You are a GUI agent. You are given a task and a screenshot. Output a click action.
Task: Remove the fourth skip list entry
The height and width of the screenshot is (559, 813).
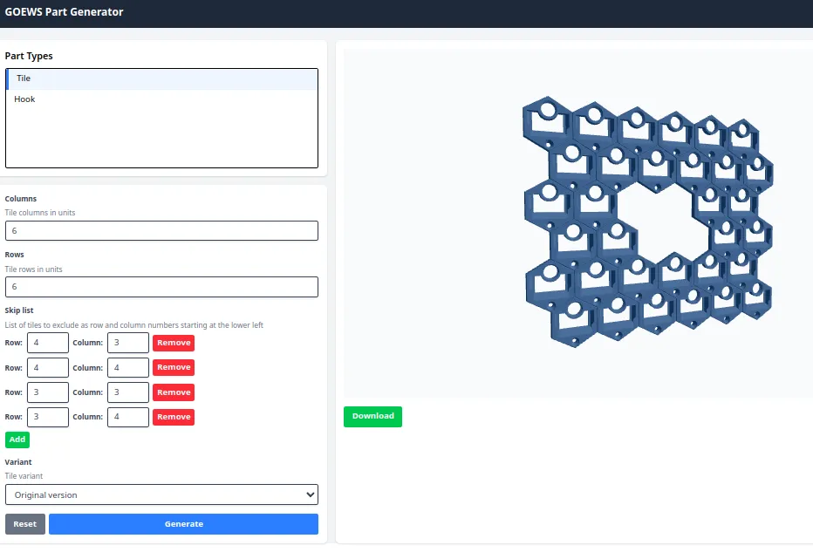174,417
